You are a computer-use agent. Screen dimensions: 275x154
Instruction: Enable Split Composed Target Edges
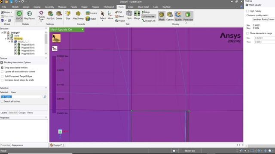[x=2, y=76]
